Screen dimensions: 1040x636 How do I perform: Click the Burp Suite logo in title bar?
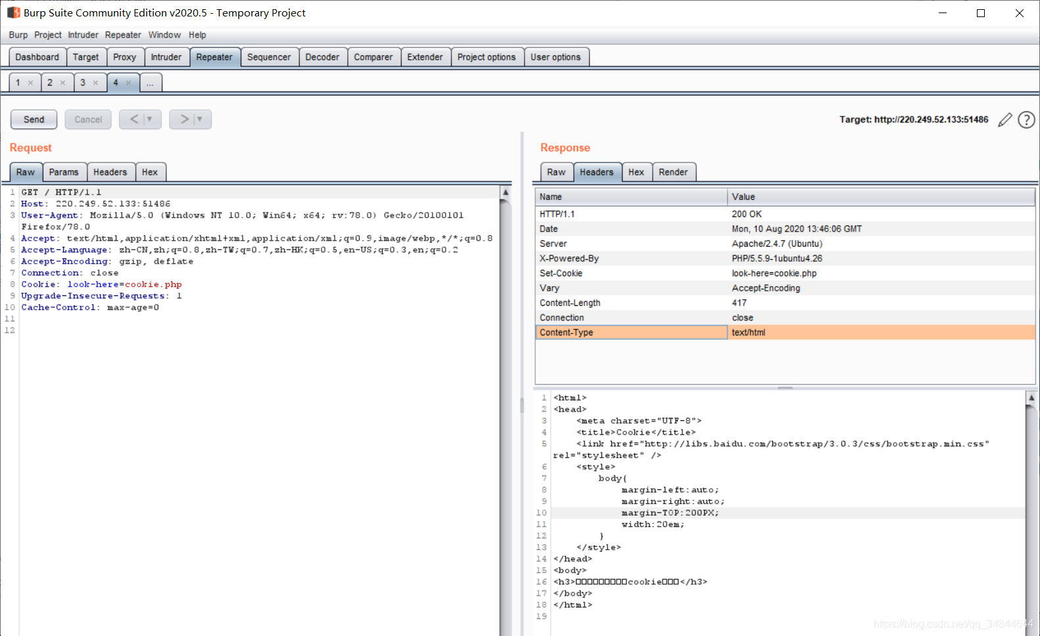pos(13,12)
